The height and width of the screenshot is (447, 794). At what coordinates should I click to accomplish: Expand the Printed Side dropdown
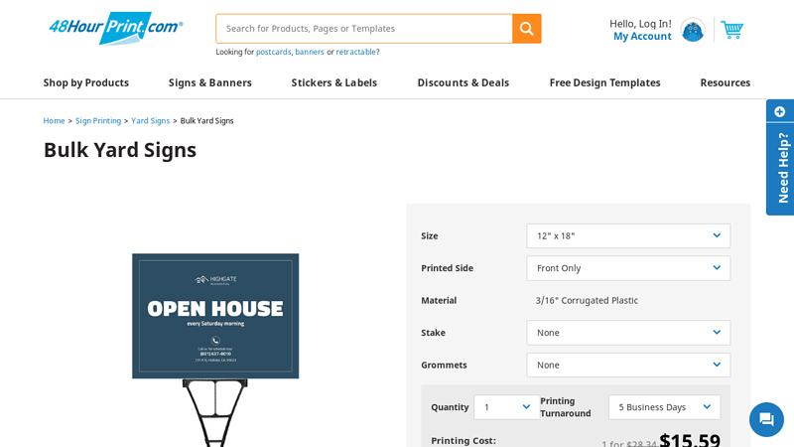click(628, 268)
